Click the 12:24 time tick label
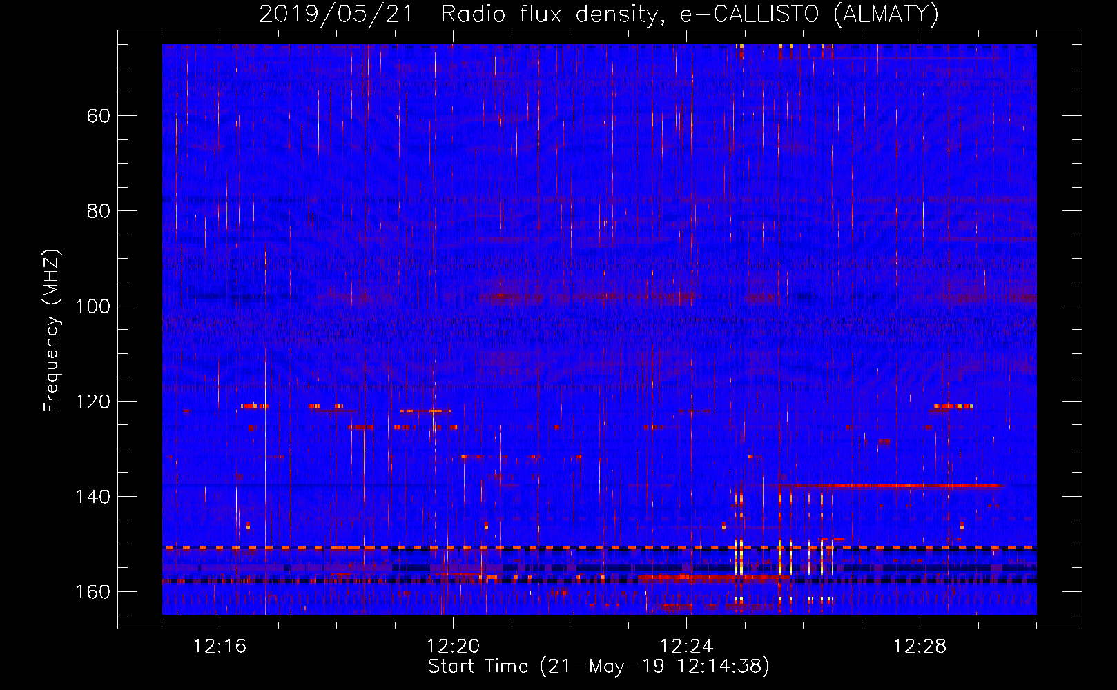 687,647
